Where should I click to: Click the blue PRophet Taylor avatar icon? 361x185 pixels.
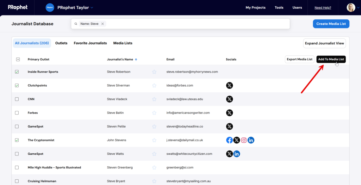[x=50, y=8]
